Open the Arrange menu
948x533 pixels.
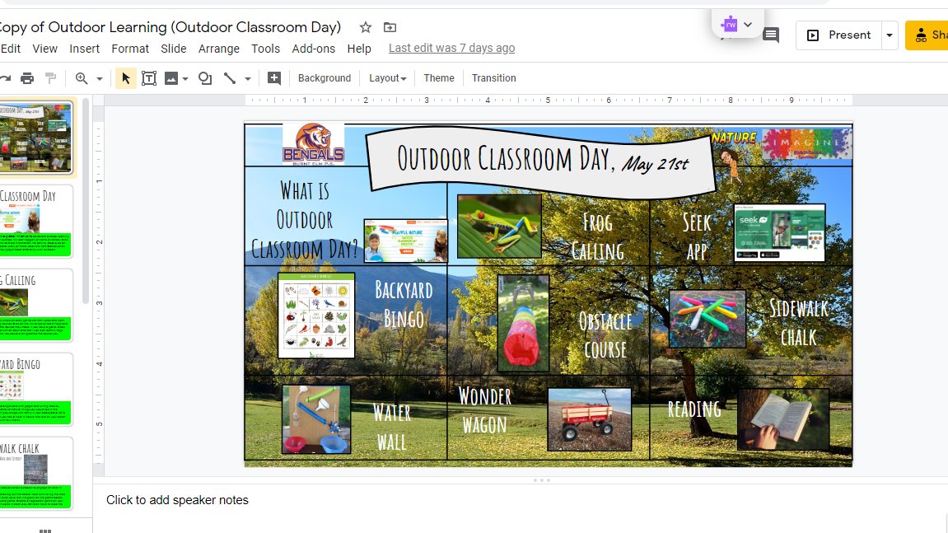click(219, 49)
